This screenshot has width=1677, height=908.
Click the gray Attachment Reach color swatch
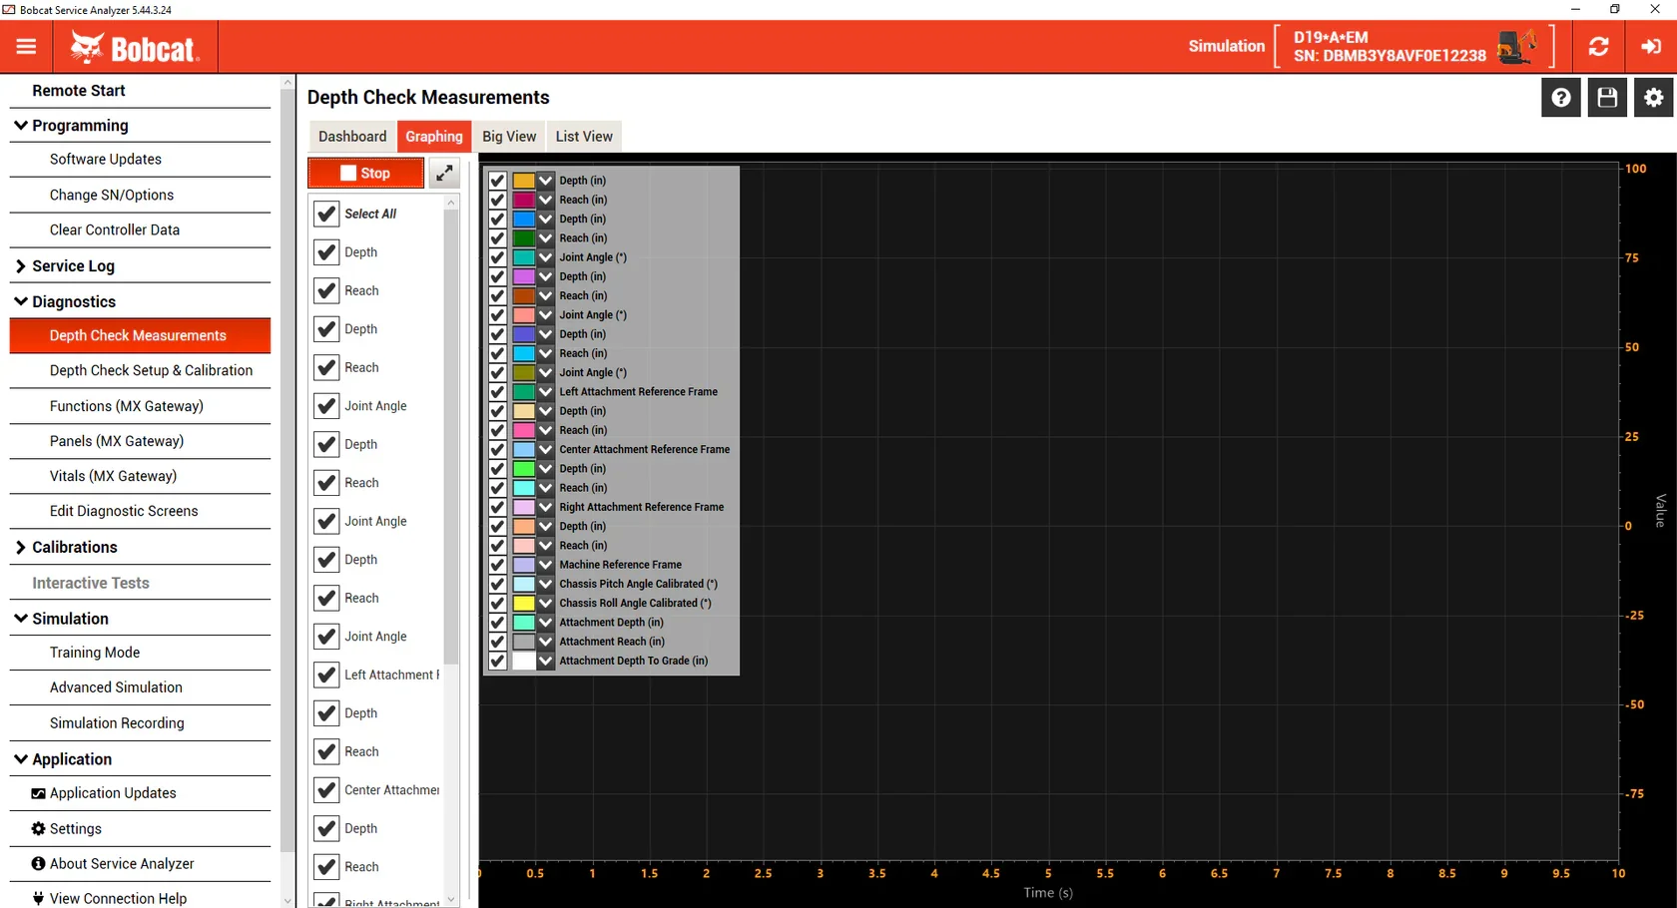(523, 642)
